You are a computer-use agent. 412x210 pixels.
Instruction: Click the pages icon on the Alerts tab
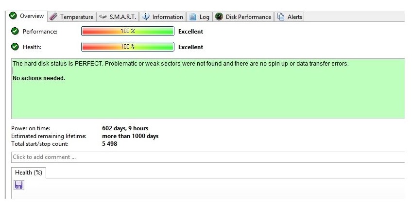281,17
